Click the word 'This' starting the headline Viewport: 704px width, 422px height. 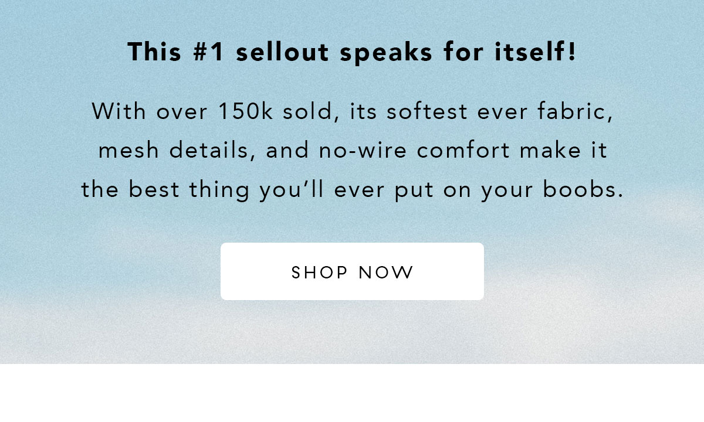point(153,52)
